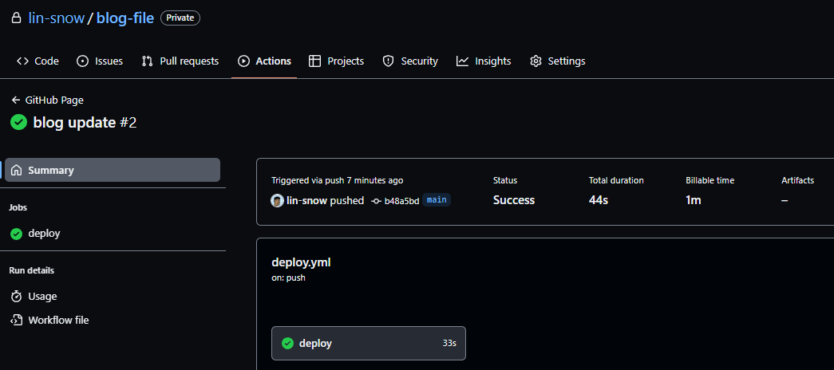This screenshot has height=370, width=834.
Task: Click the lin-snow avatar in the run summary
Action: pyautogui.click(x=277, y=200)
